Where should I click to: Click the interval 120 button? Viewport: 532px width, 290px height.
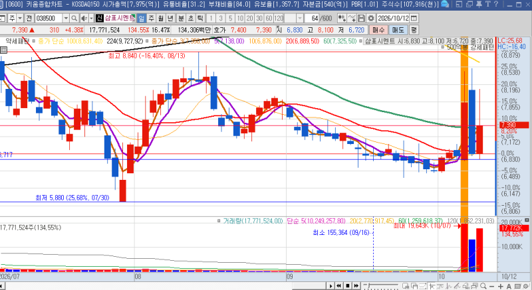279,19
